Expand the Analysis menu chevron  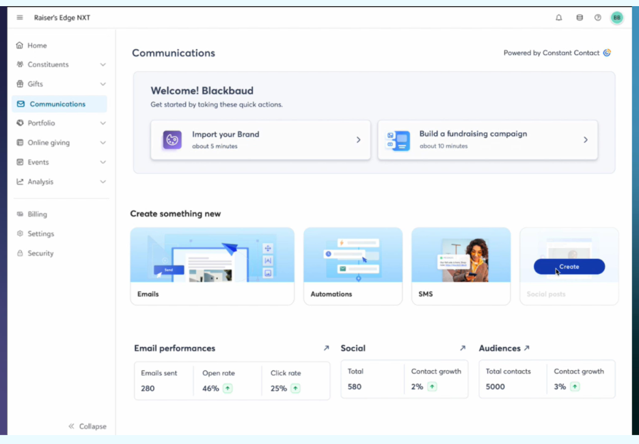click(x=103, y=182)
